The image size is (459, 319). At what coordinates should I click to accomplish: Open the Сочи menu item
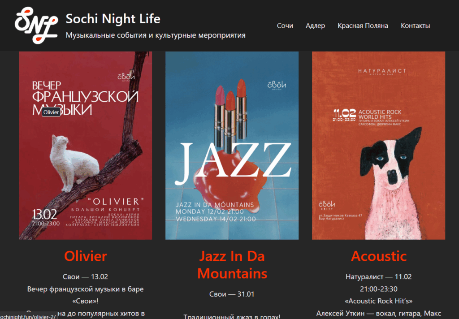(285, 26)
